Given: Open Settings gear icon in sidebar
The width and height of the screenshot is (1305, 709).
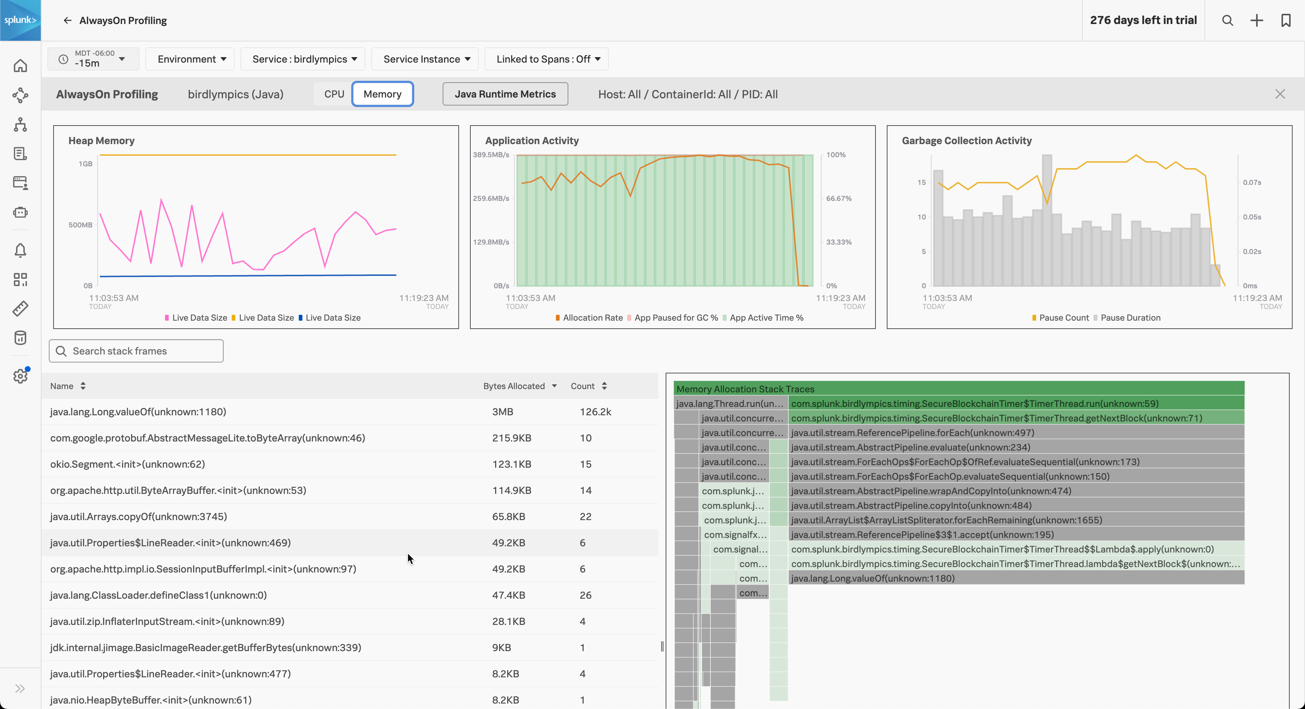Looking at the screenshot, I should 20,376.
